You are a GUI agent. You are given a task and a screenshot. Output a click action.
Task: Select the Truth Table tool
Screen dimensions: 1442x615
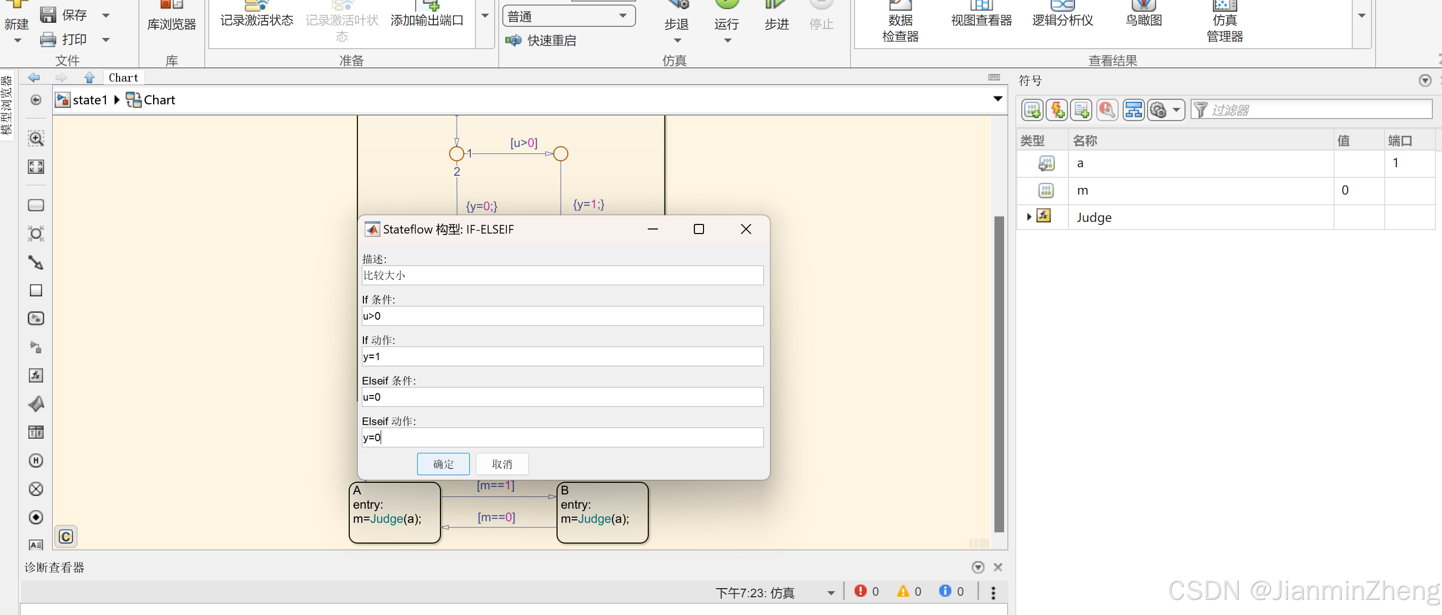[x=36, y=432]
